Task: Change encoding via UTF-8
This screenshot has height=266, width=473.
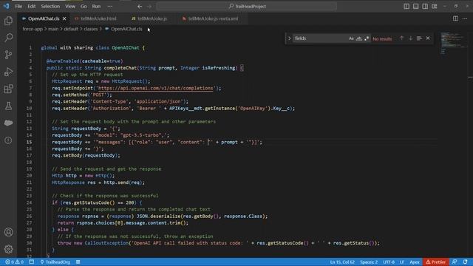Action: 389,262
